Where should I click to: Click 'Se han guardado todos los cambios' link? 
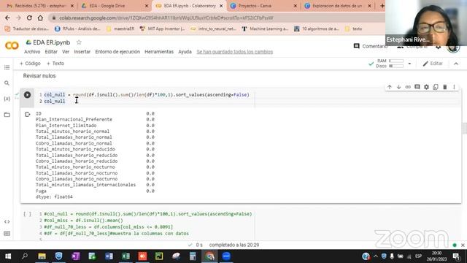[x=235, y=52]
